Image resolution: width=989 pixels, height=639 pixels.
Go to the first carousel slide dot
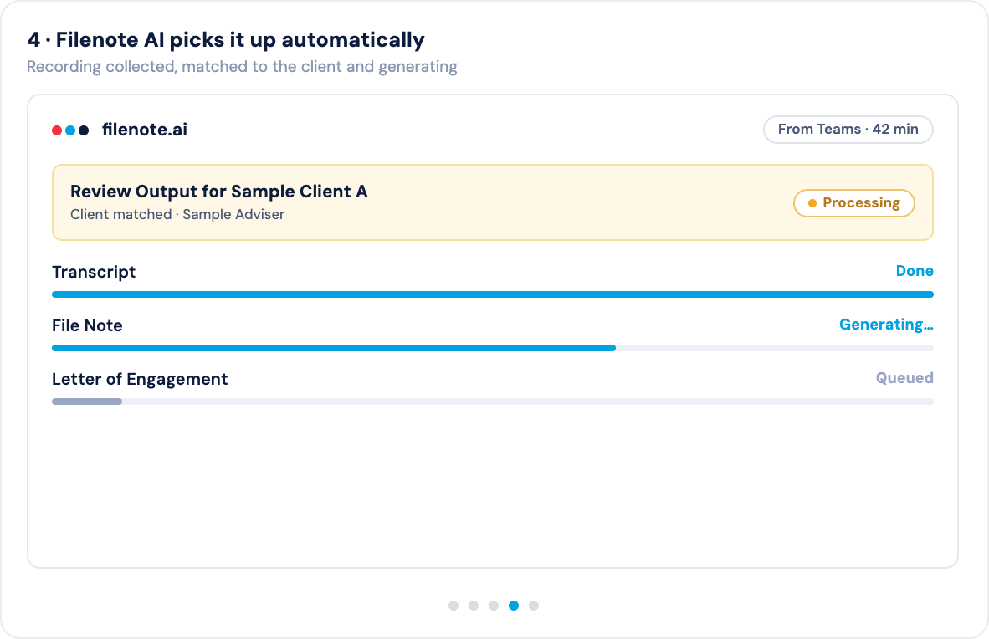pyautogui.click(x=454, y=606)
